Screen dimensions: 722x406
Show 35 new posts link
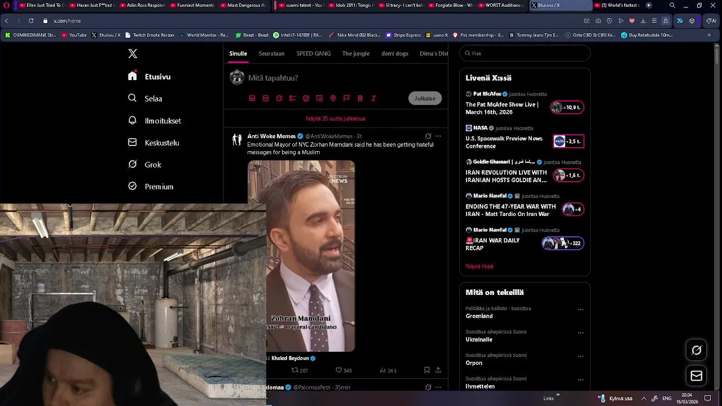(336, 118)
